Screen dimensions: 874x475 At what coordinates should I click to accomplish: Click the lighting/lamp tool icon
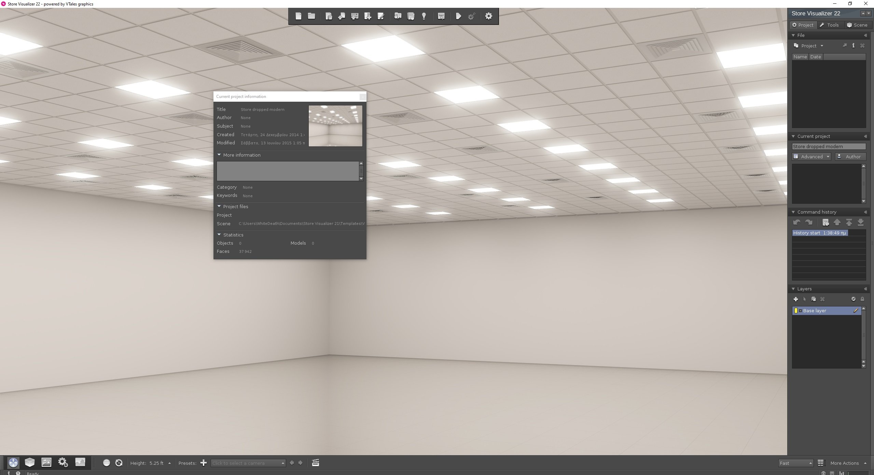pos(425,16)
